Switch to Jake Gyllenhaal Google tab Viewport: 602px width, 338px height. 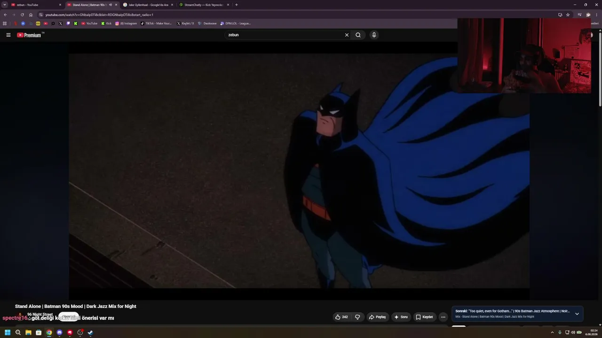click(148, 5)
